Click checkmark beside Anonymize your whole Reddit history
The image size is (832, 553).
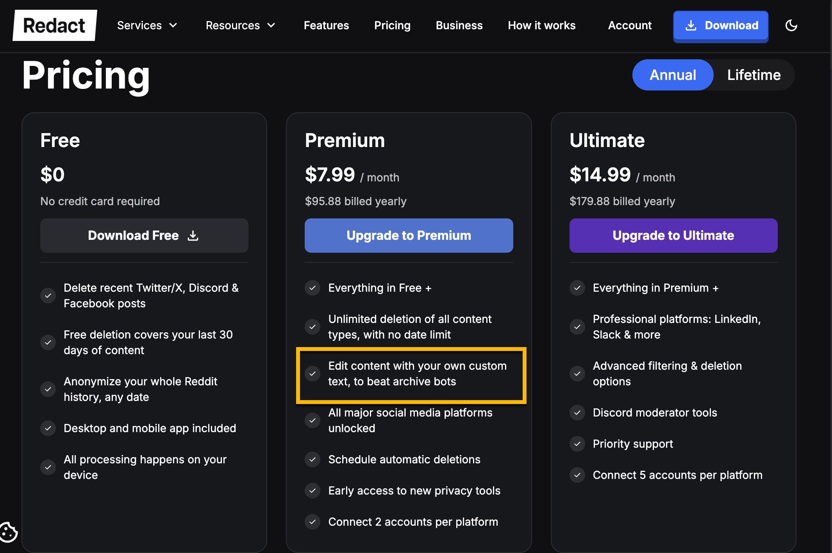(48, 389)
